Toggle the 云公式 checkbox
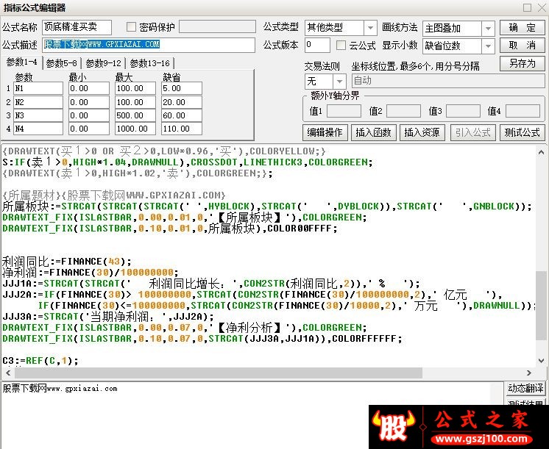Viewport: 549px width, 449px height. (341, 46)
